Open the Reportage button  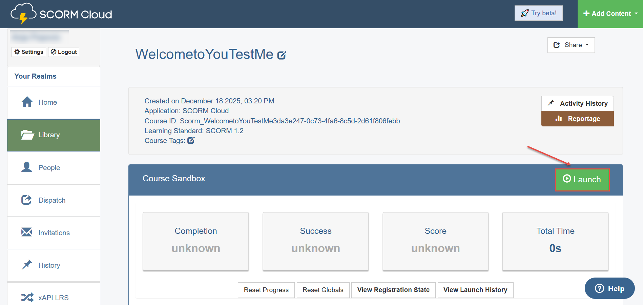click(x=577, y=119)
